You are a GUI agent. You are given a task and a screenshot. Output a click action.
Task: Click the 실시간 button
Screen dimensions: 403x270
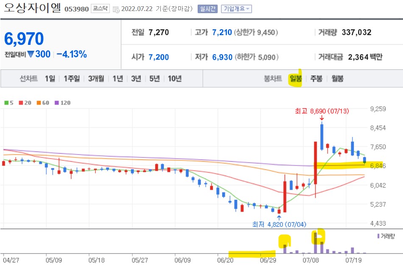pos(207,9)
